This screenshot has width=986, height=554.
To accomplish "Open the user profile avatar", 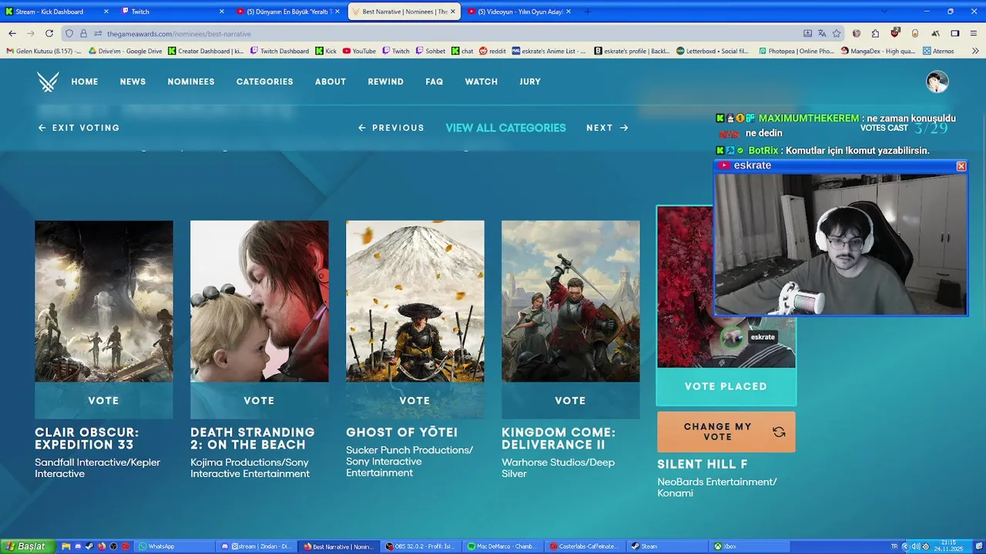I will [937, 82].
